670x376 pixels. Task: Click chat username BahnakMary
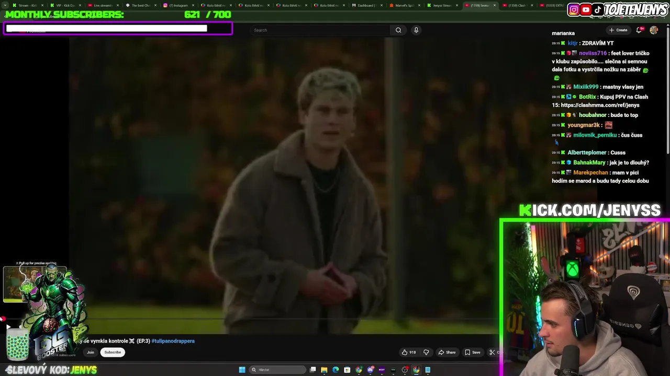click(x=589, y=162)
